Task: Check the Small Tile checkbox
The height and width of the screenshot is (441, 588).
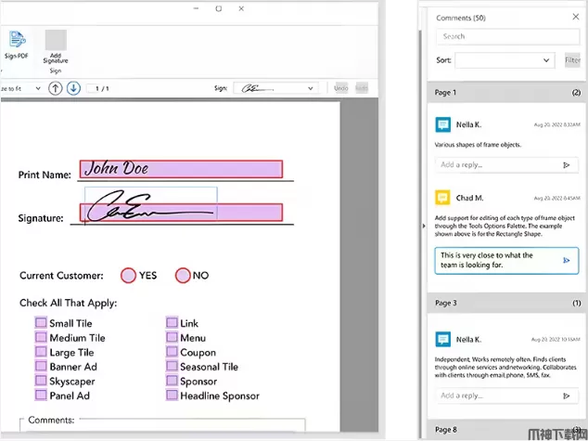Action: click(41, 324)
